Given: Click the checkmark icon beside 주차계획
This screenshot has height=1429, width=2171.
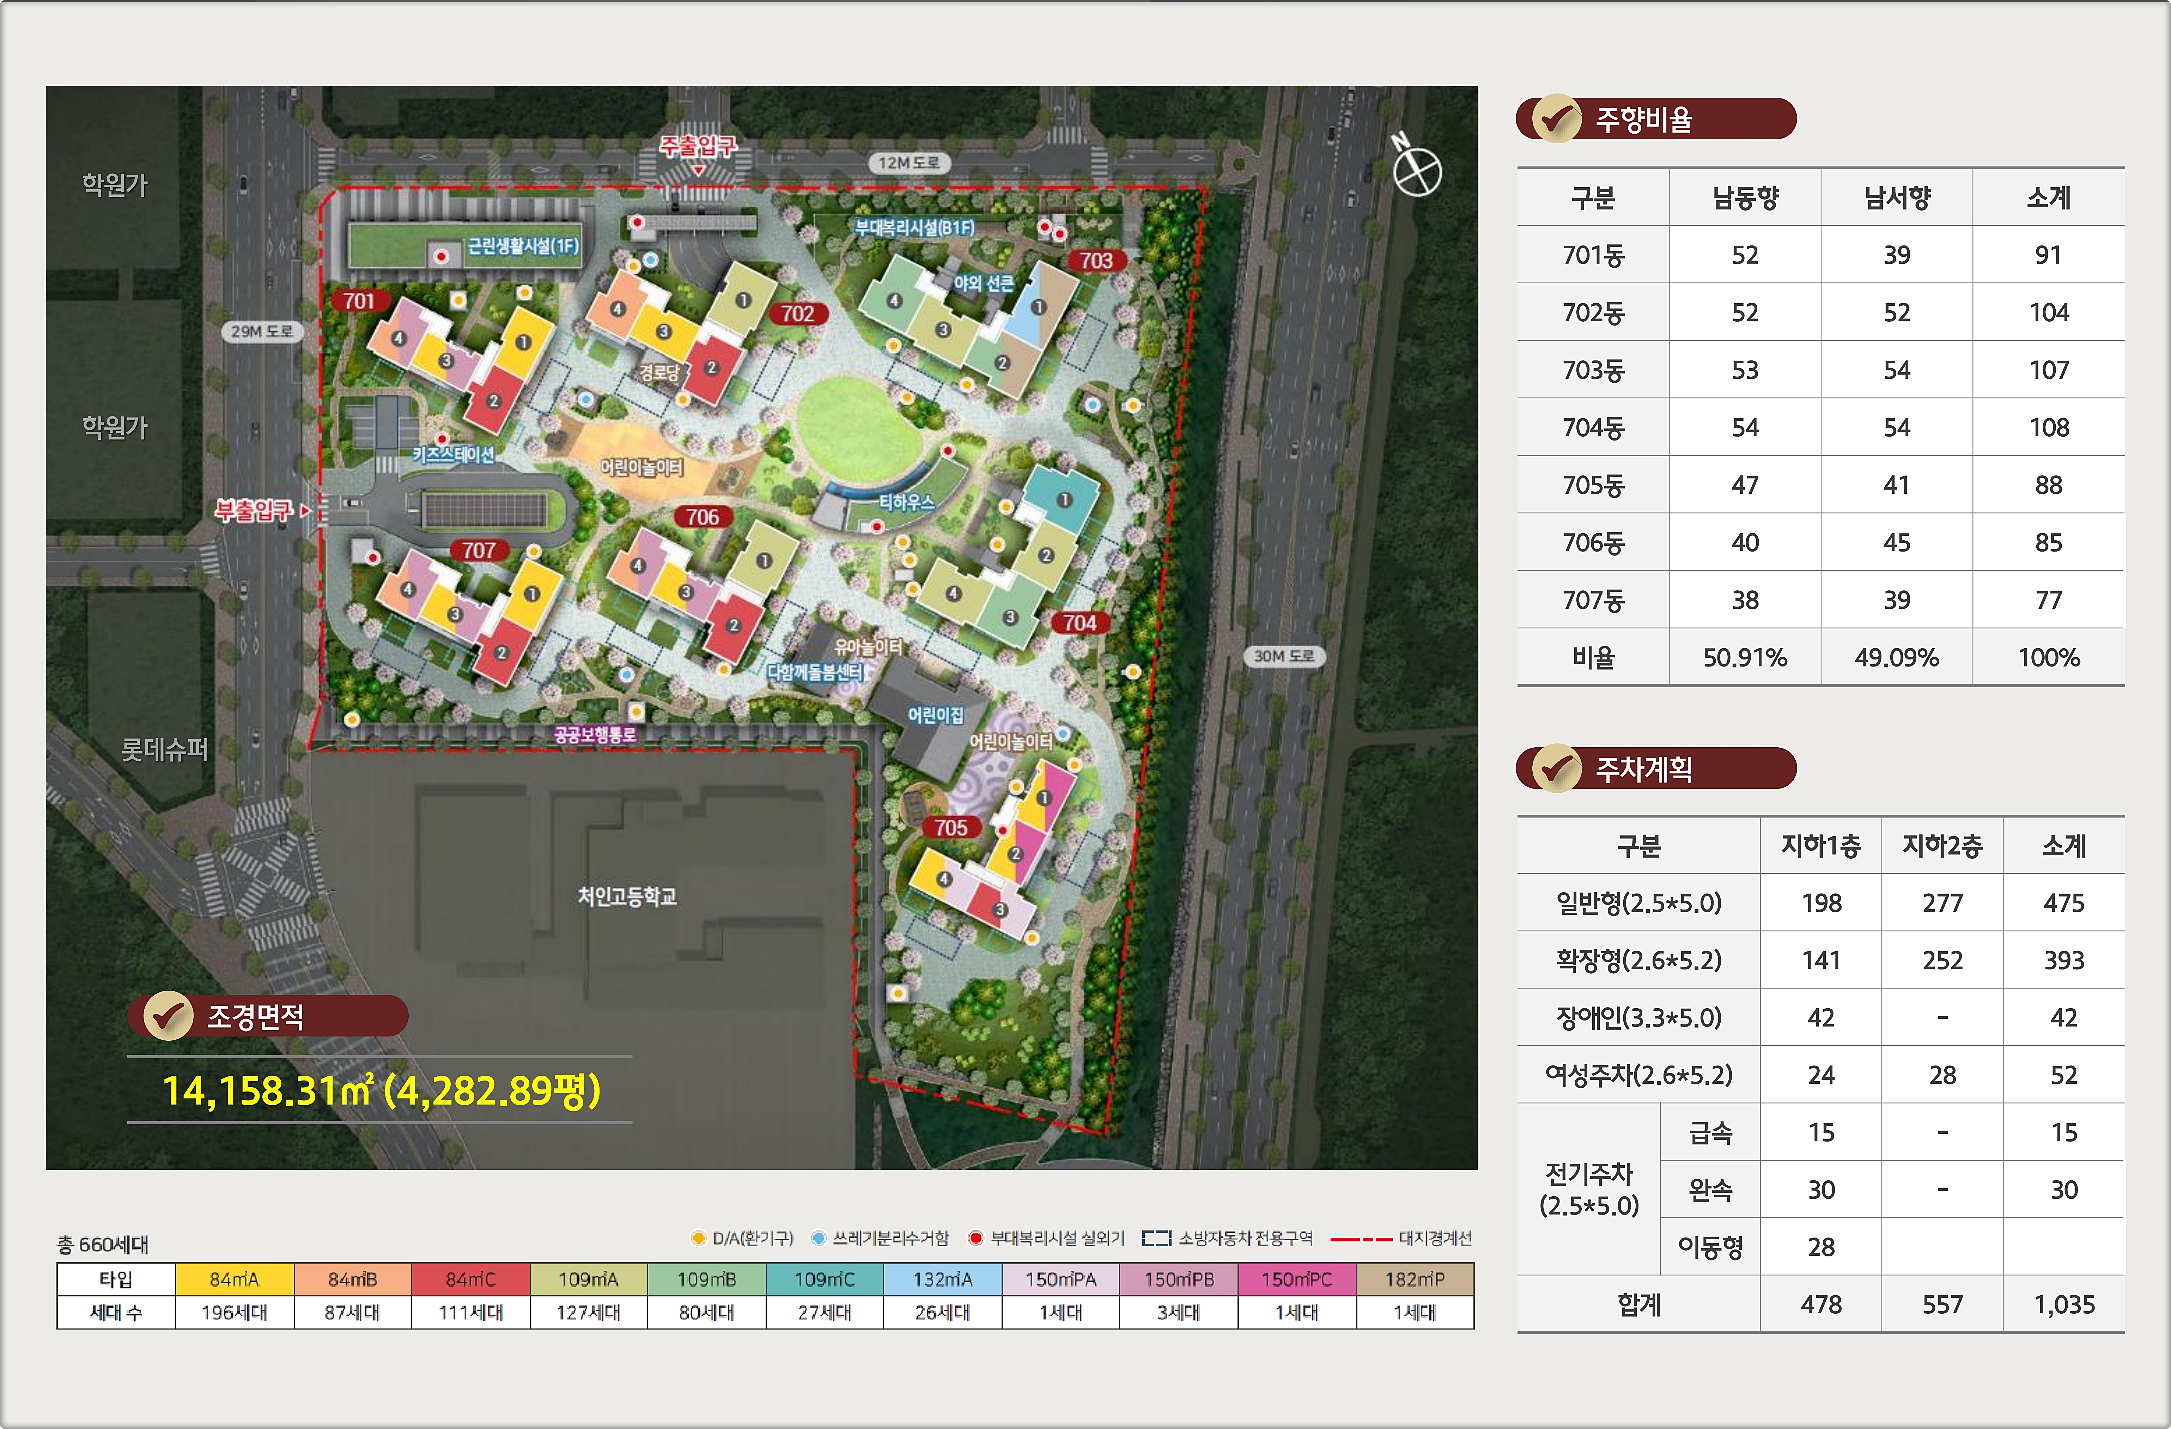Looking at the screenshot, I should click(x=1556, y=768).
